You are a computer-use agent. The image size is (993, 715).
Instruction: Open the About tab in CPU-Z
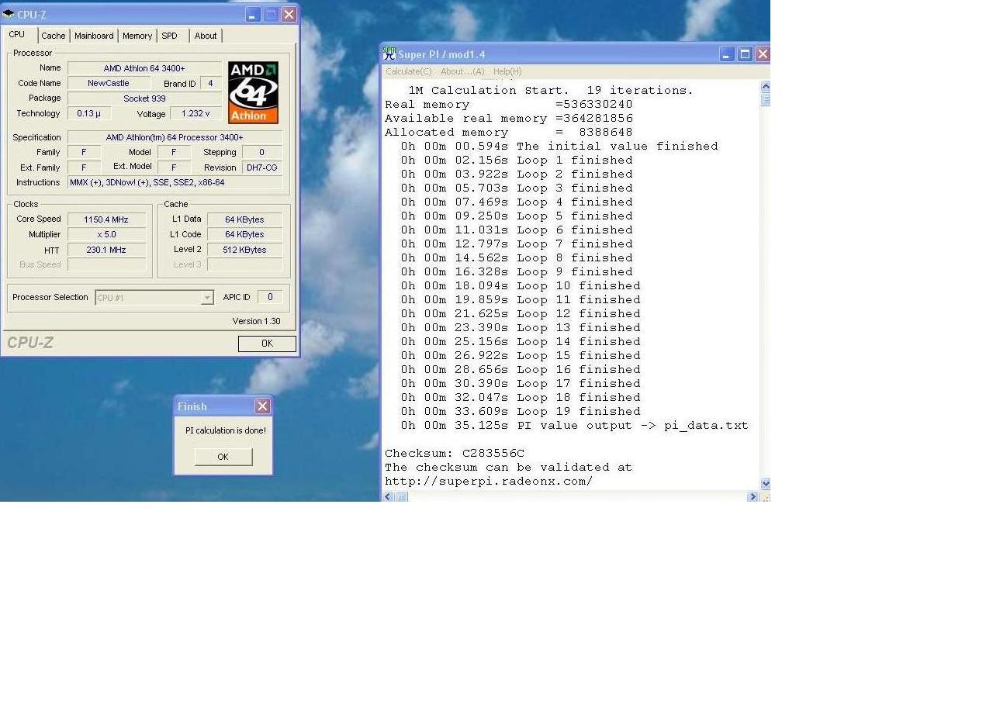pos(206,36)
